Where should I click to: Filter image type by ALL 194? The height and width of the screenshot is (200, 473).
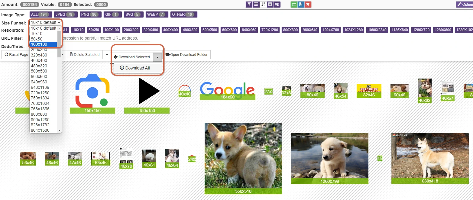(x=40, y=15)
